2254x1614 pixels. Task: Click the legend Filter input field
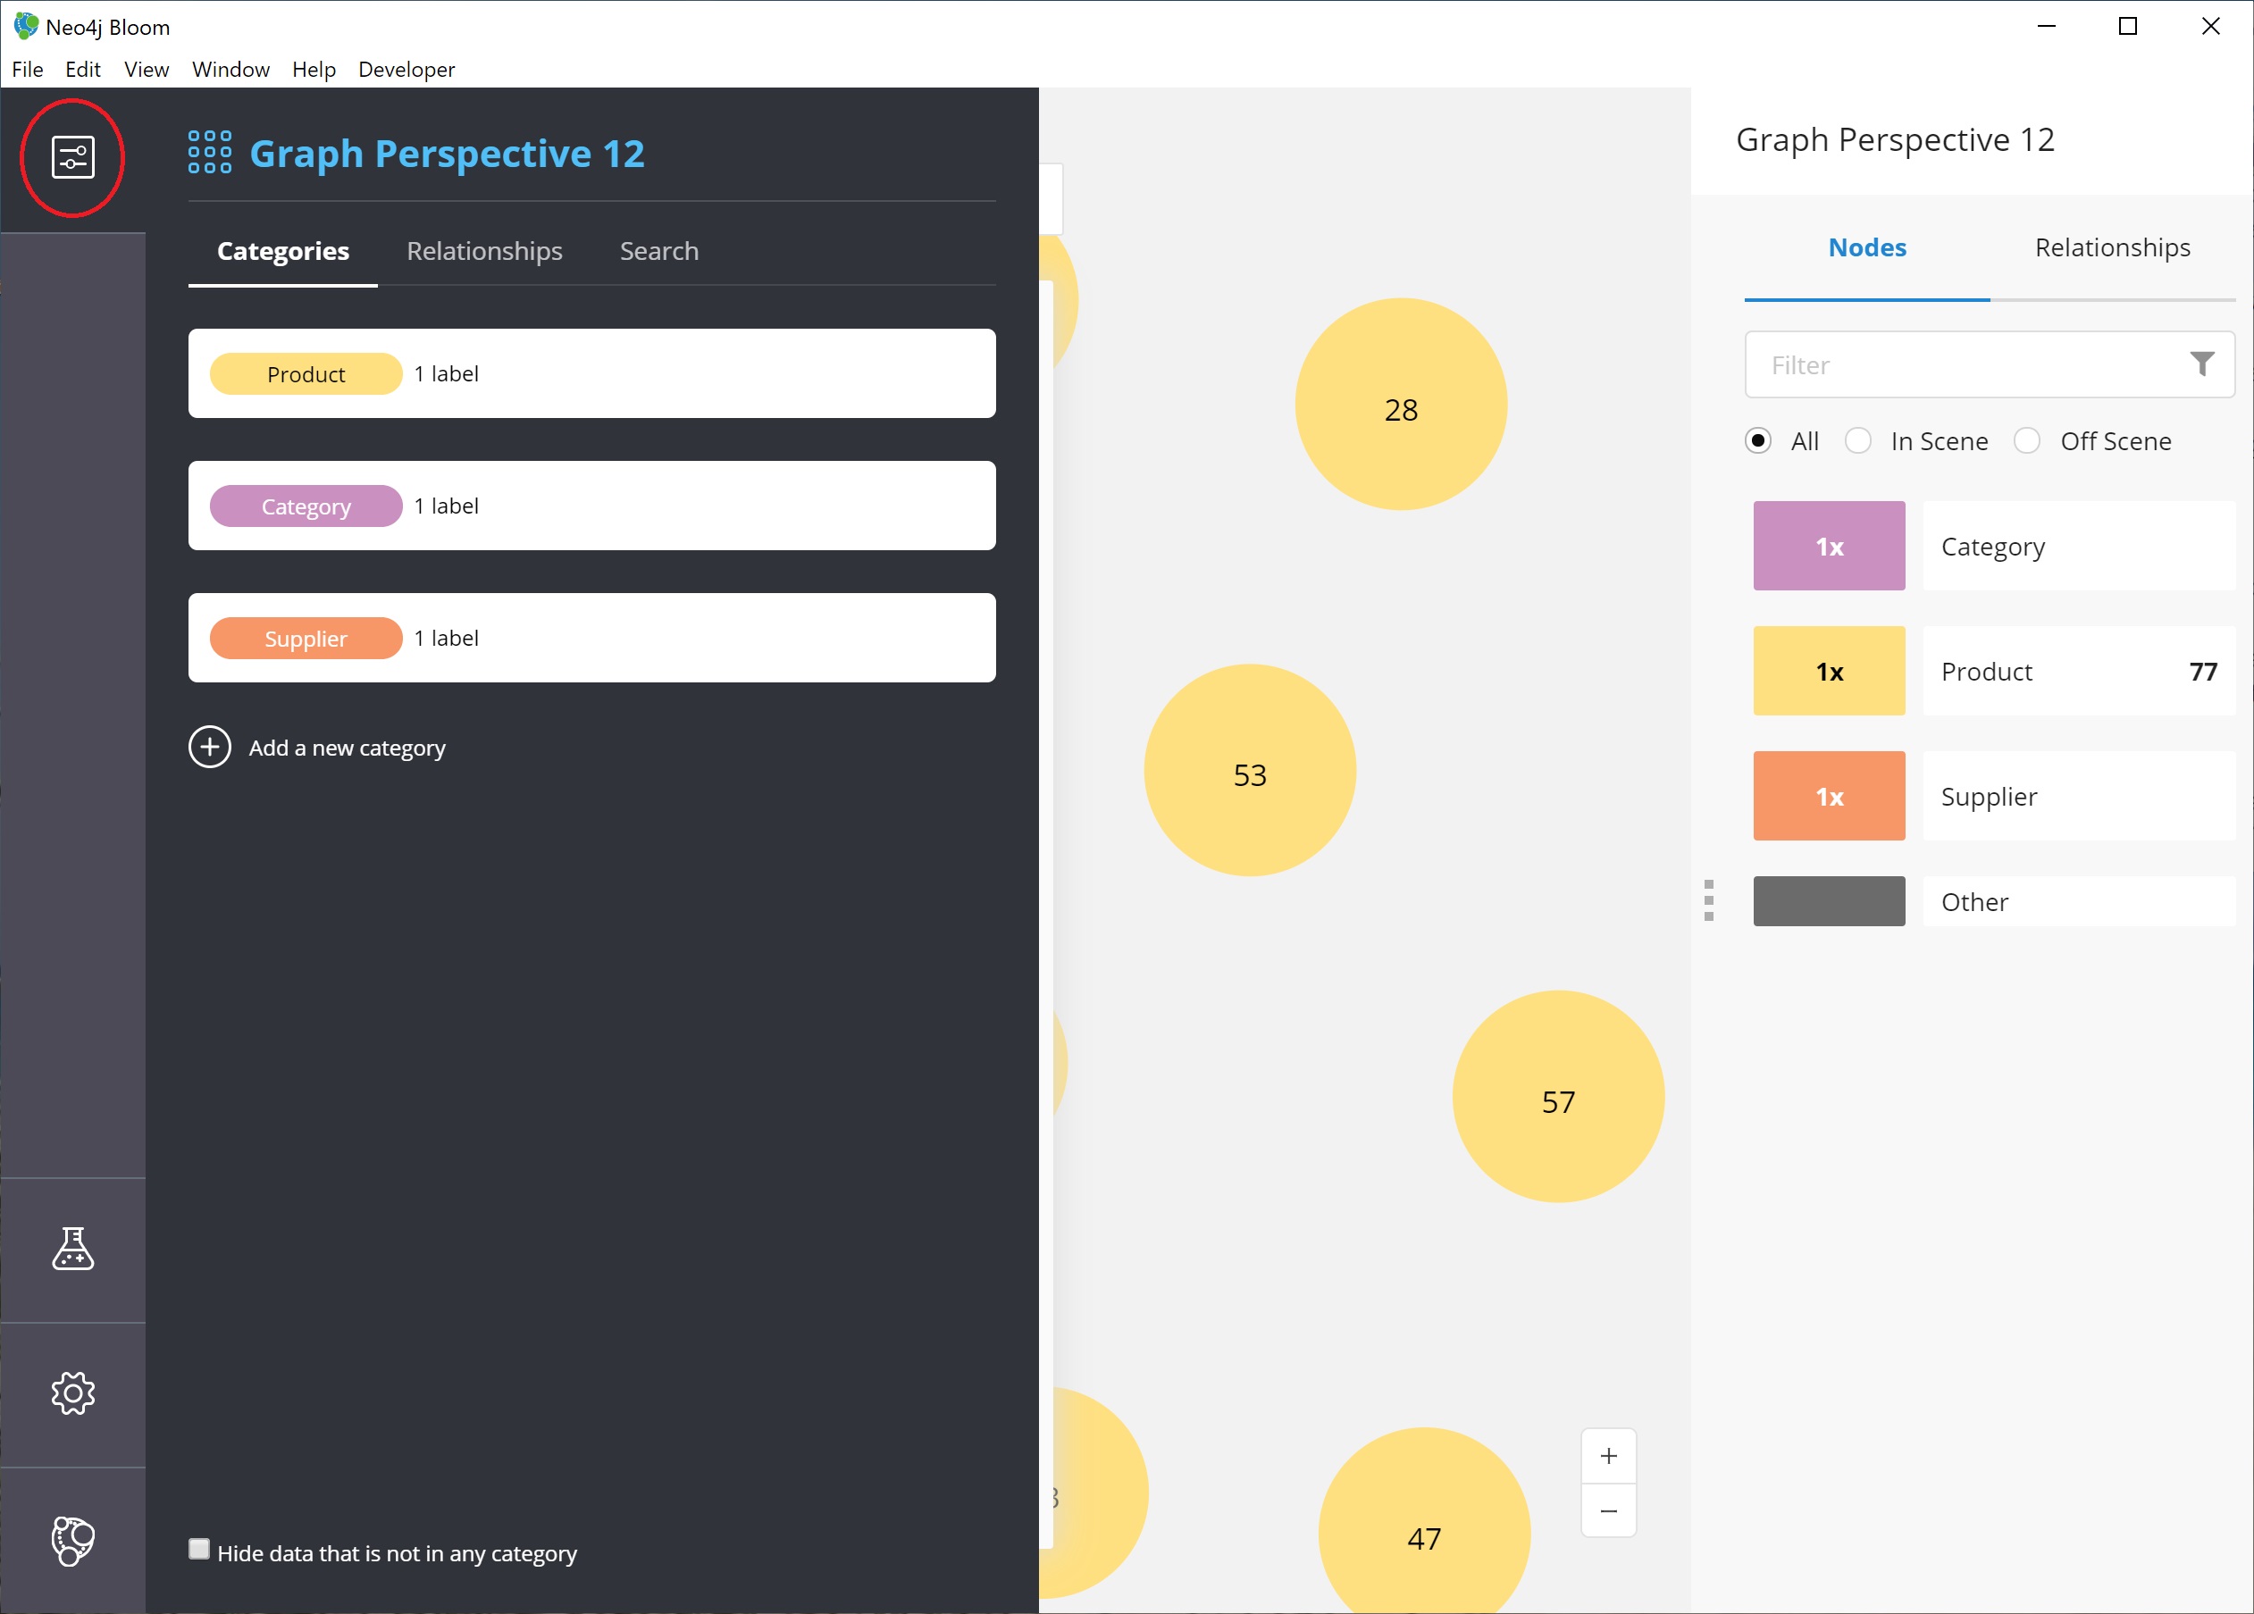coord(1990,364)
